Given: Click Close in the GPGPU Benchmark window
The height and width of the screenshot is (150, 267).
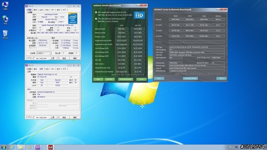Looking at the screenshot, I should [x=141, y=79].
